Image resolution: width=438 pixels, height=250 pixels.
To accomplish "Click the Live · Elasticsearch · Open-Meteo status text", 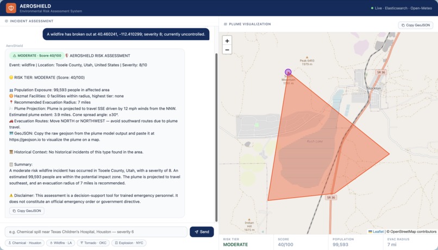I will pyautogui.click(x=403, y=8).
